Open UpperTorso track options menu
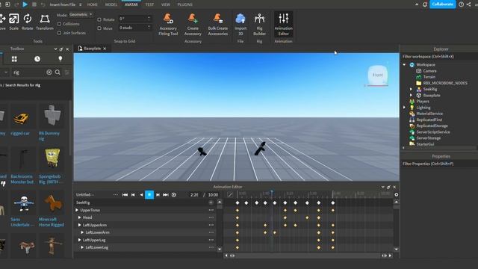The height and width of the screenshot is (269, 478). click(211, 210)
